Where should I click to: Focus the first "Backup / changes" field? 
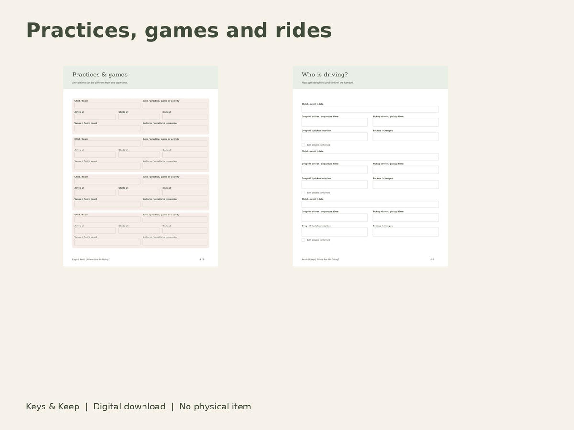(x=406, y=137)
